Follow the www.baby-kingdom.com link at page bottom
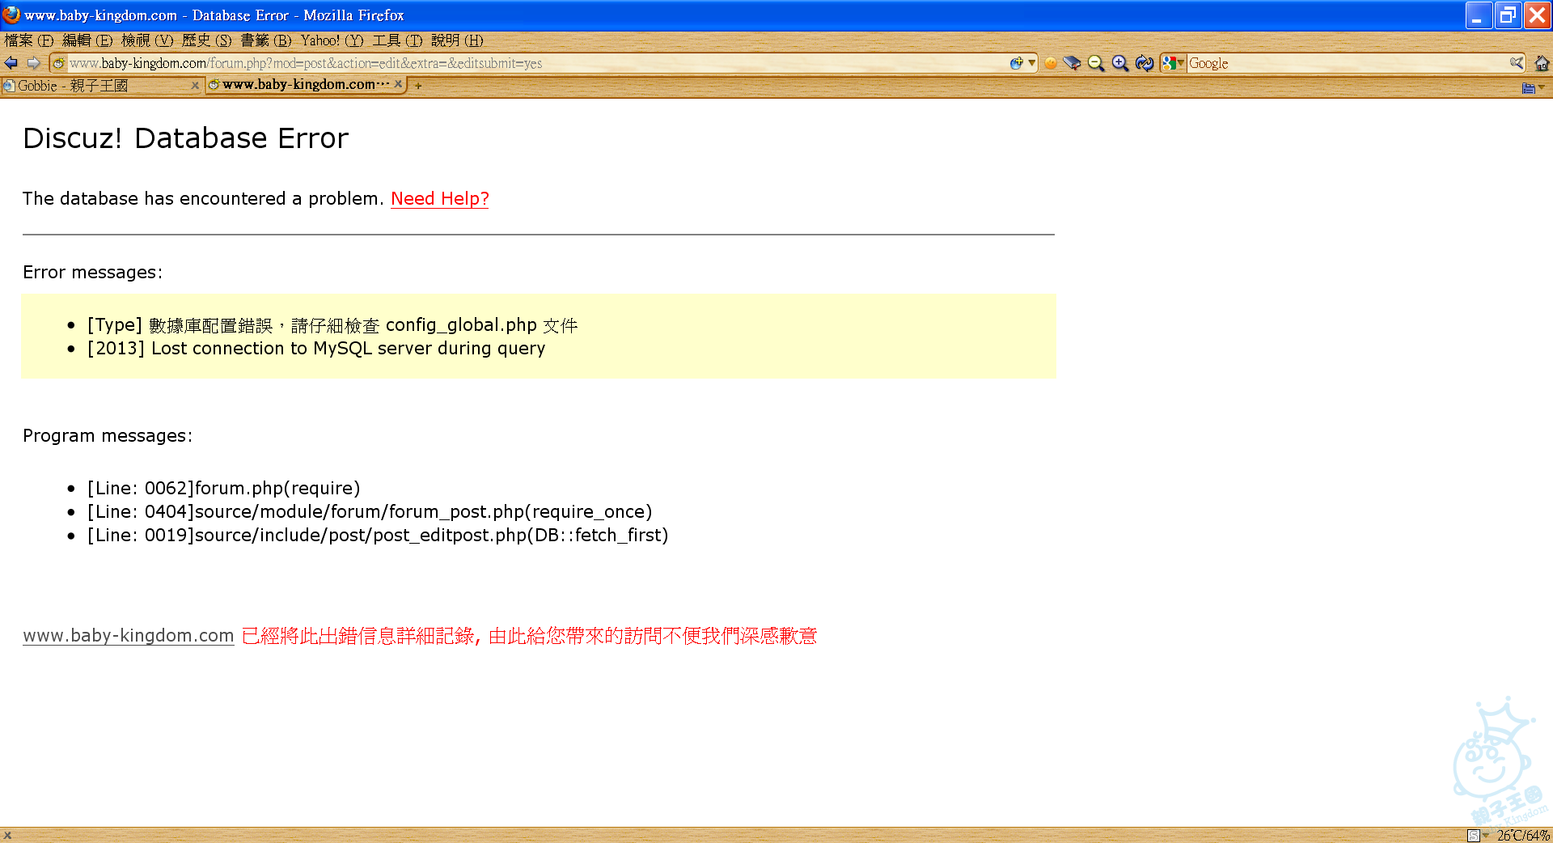 (x=128, y=636)
